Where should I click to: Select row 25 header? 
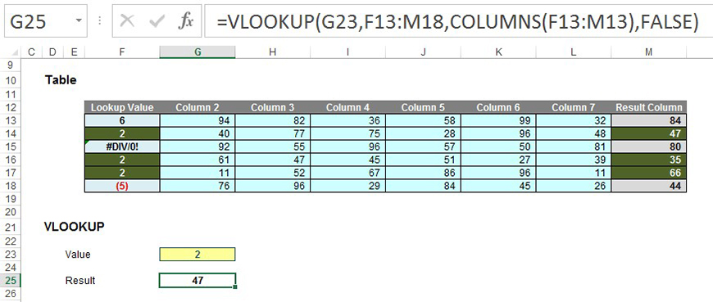11,280
